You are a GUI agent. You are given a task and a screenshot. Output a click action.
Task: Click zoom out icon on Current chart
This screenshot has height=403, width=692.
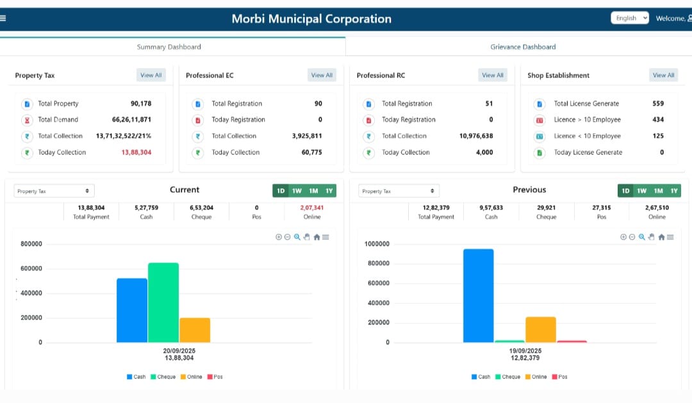[287, 237]
